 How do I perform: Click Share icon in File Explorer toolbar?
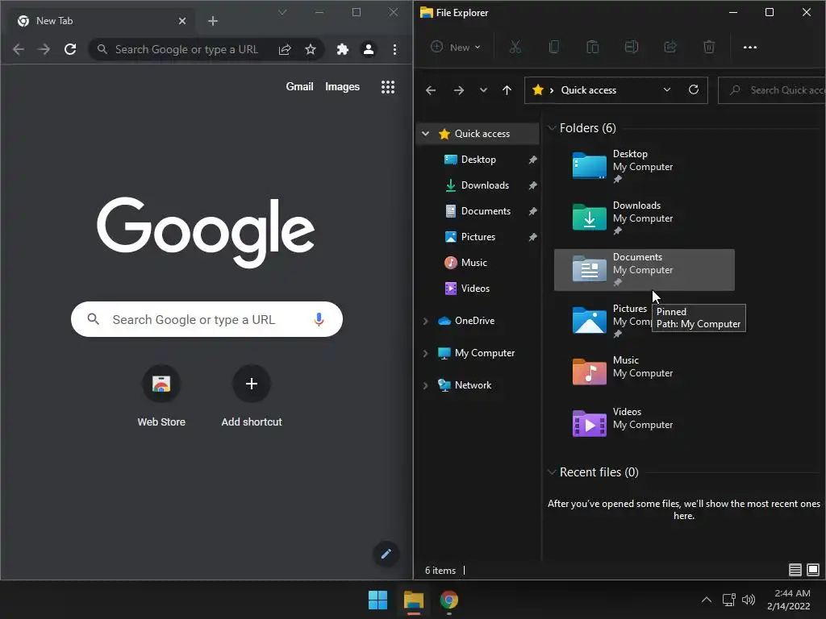click(x=670, y=48)
